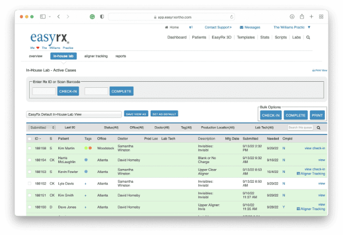The width and height of the screenshot is (343, 236).
Task: Click the queue search magnifier icon
Action: click(x=318, y=128)
